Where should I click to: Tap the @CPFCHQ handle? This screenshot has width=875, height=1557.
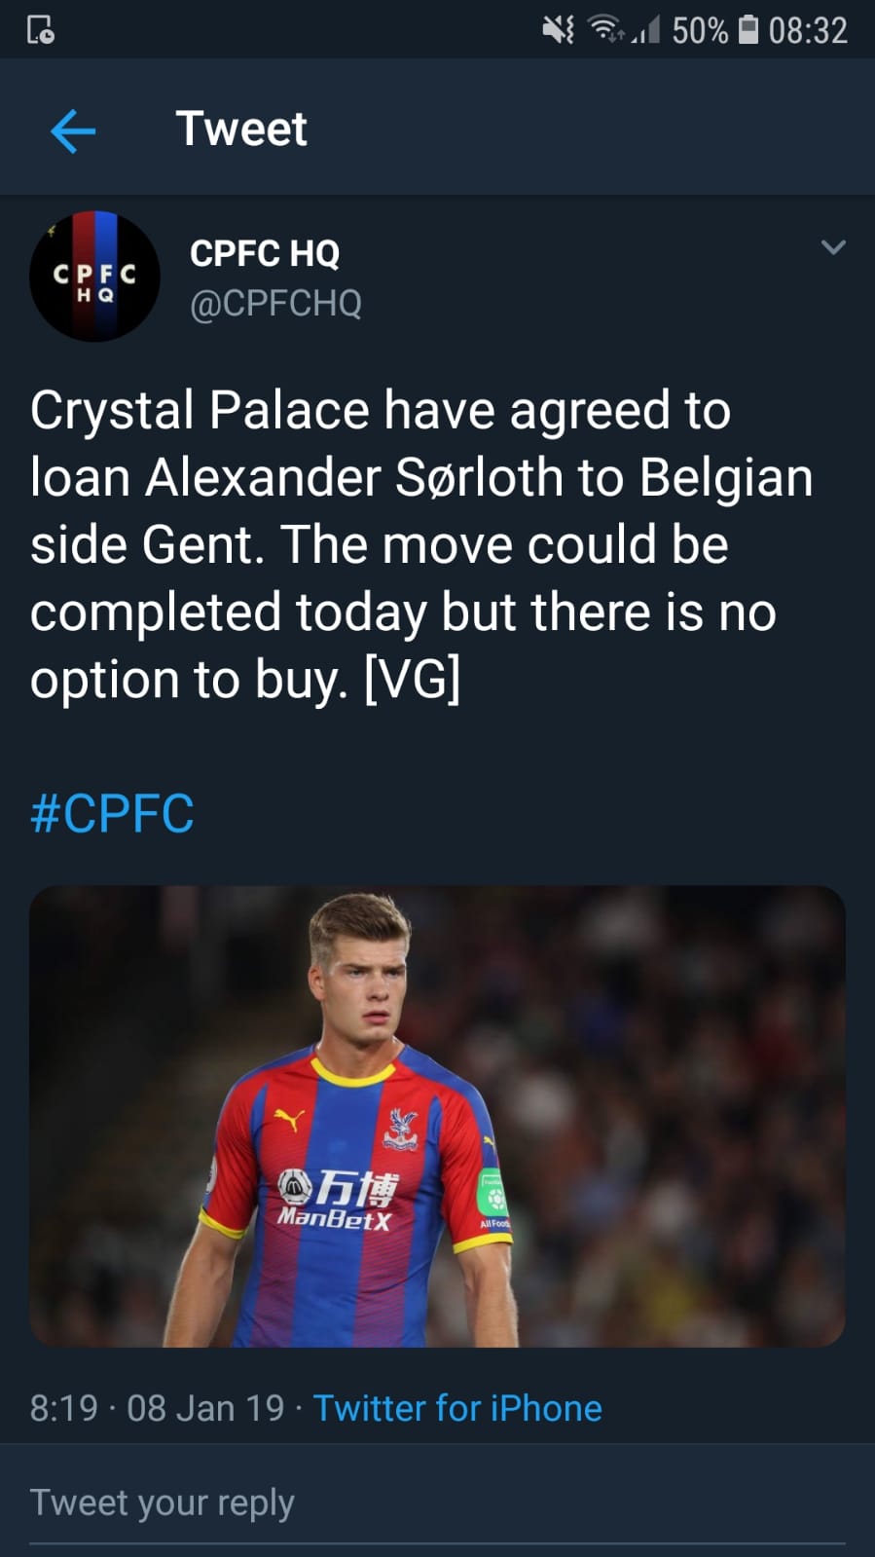pos(275,304)
